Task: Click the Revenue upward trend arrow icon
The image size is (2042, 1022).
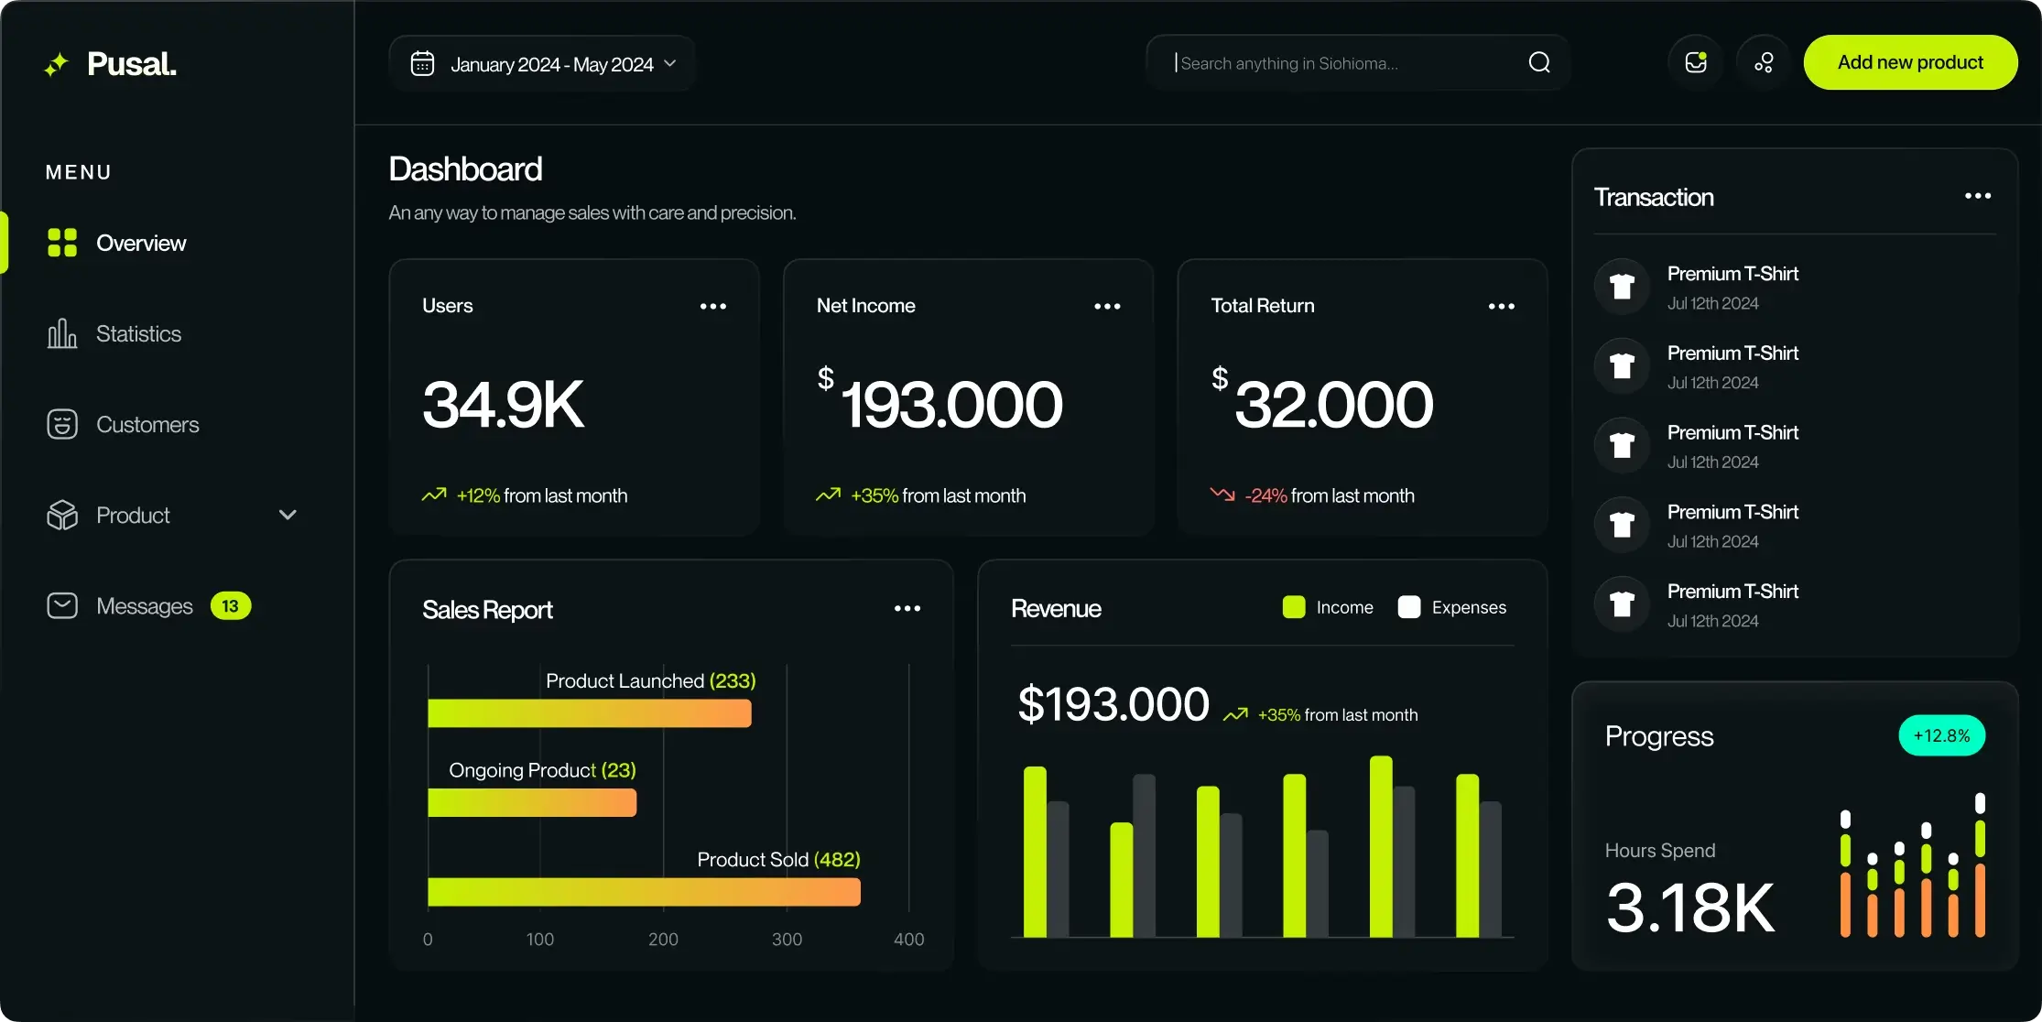Action: [x=1235, y=714]
